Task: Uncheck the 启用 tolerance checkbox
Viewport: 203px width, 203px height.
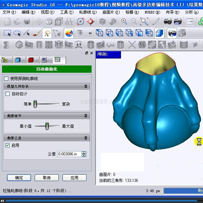Action: 8,145
